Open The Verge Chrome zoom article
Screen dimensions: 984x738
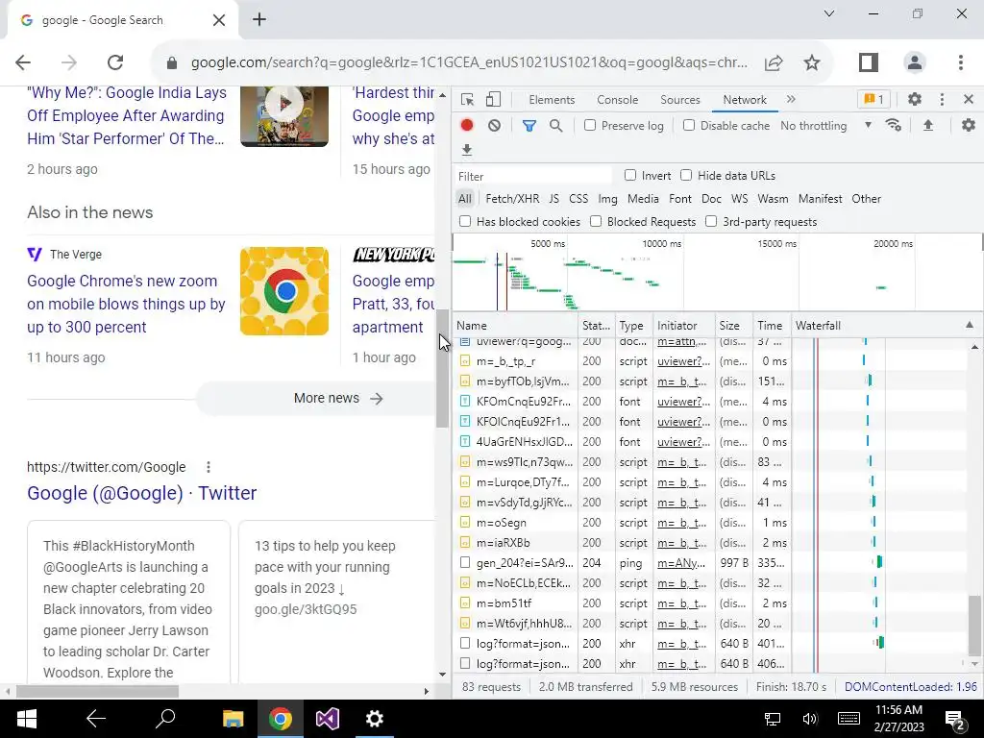click(126, 305)
